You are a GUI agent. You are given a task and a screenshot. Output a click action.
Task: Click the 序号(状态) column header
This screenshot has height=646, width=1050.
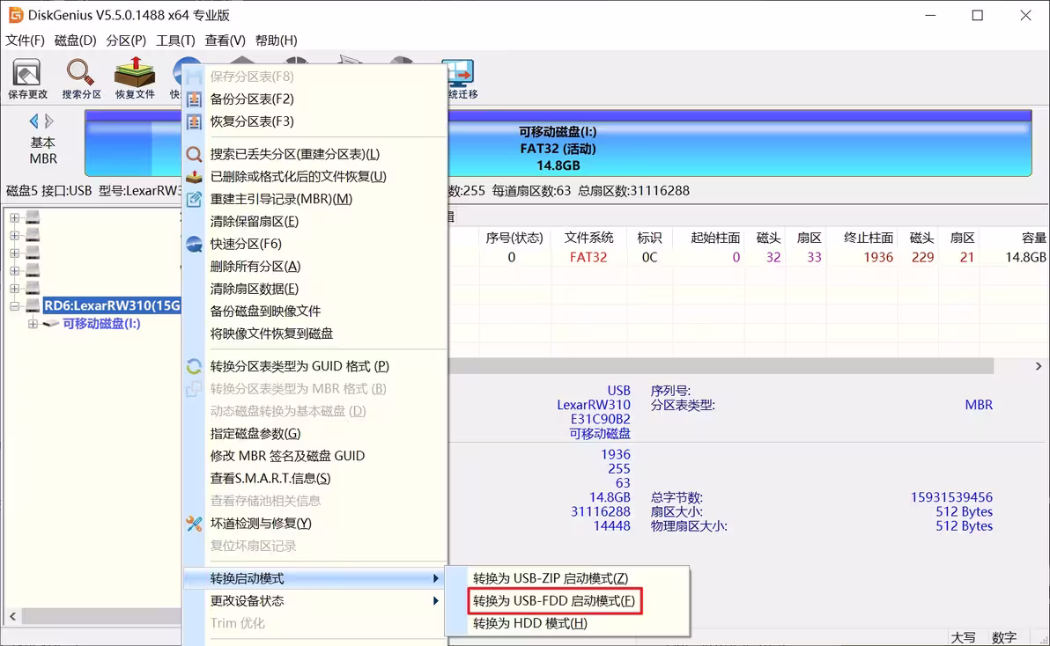(x=514, y=239)
